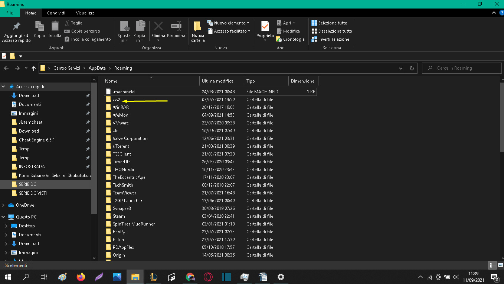Screen dimensions: 504x284
Task: Open the Quick Access Toolbar customize dropdown
Action: [20, 56]
